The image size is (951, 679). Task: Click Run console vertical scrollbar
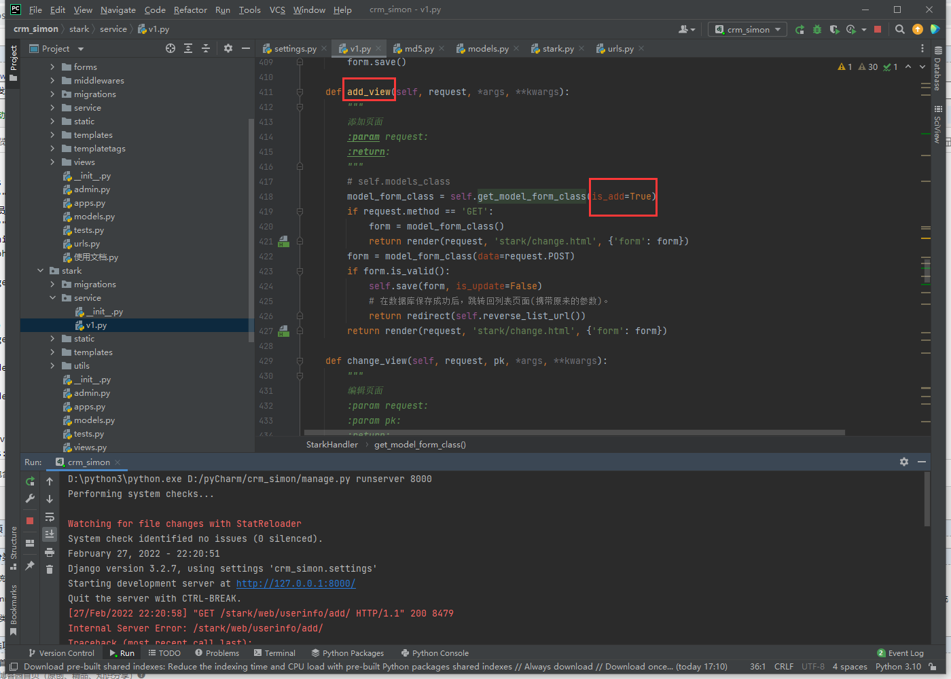pyautogui.click(x=927, y=499)
